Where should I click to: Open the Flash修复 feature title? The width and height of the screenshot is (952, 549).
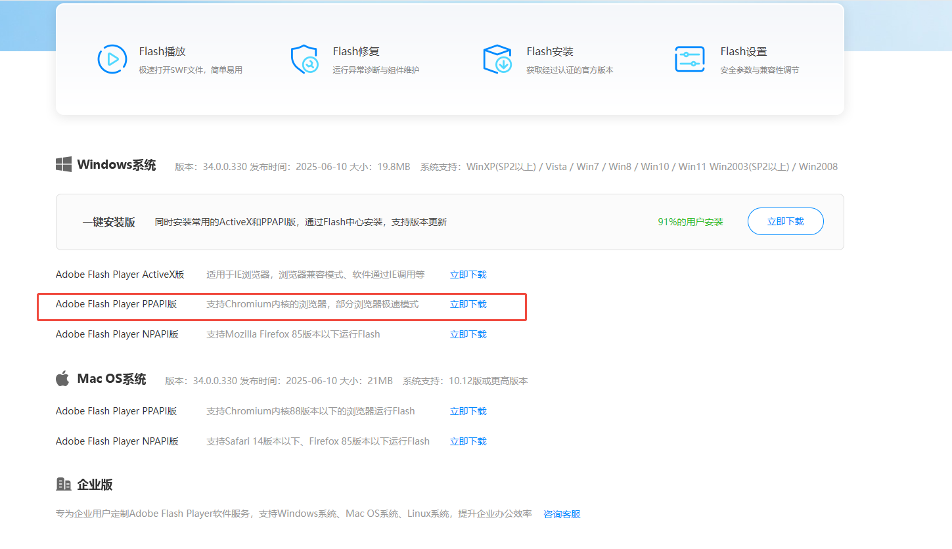pyautogui.click(x=356, y=51)
